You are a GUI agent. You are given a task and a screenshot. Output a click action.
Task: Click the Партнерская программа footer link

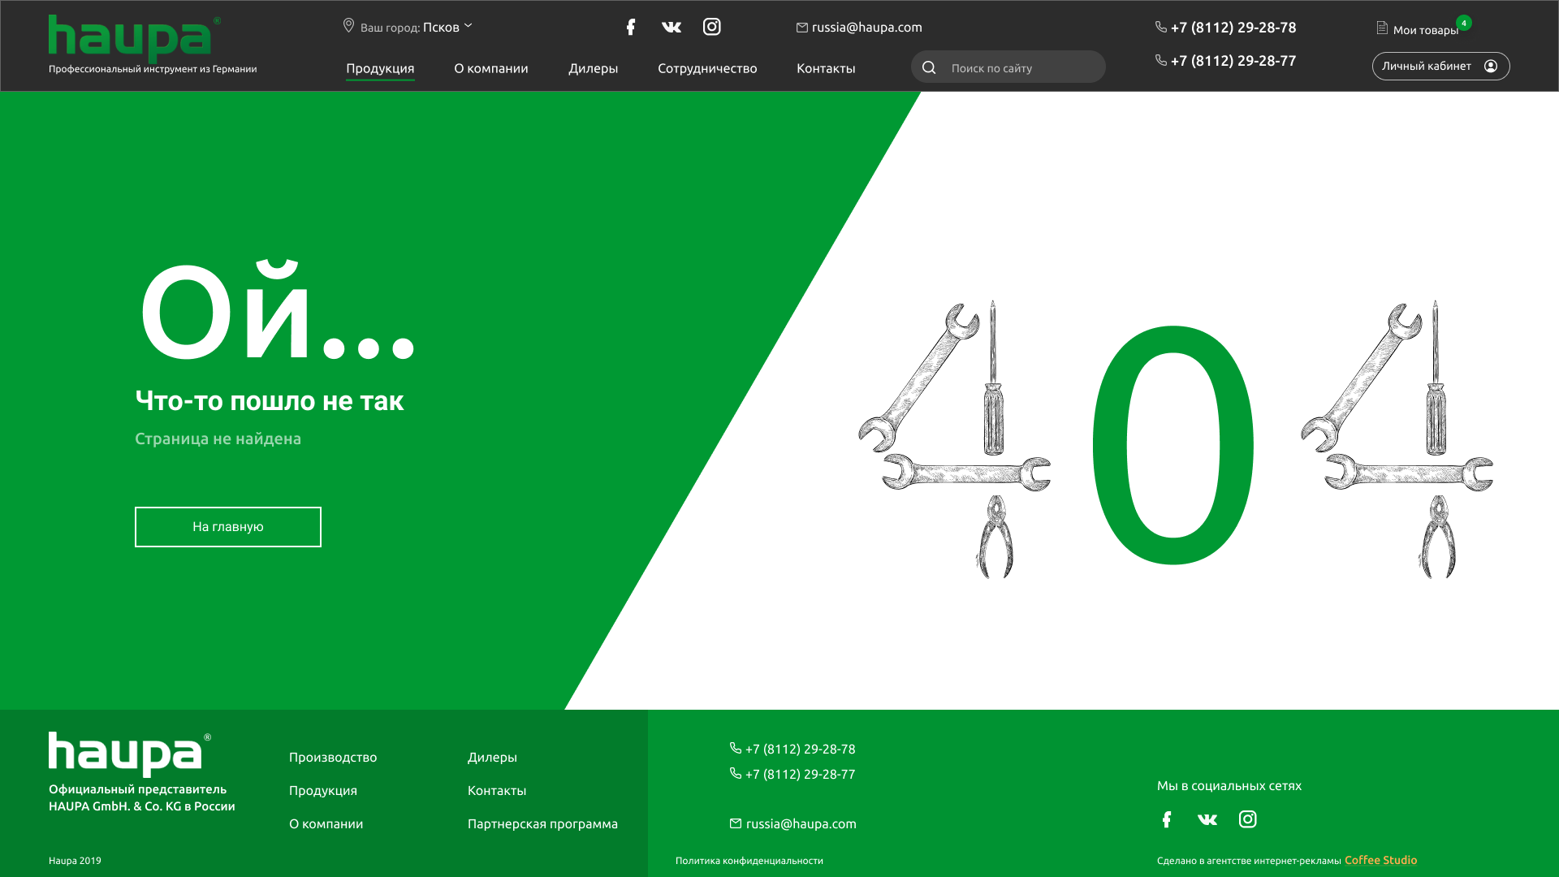(x=542, y=823)
